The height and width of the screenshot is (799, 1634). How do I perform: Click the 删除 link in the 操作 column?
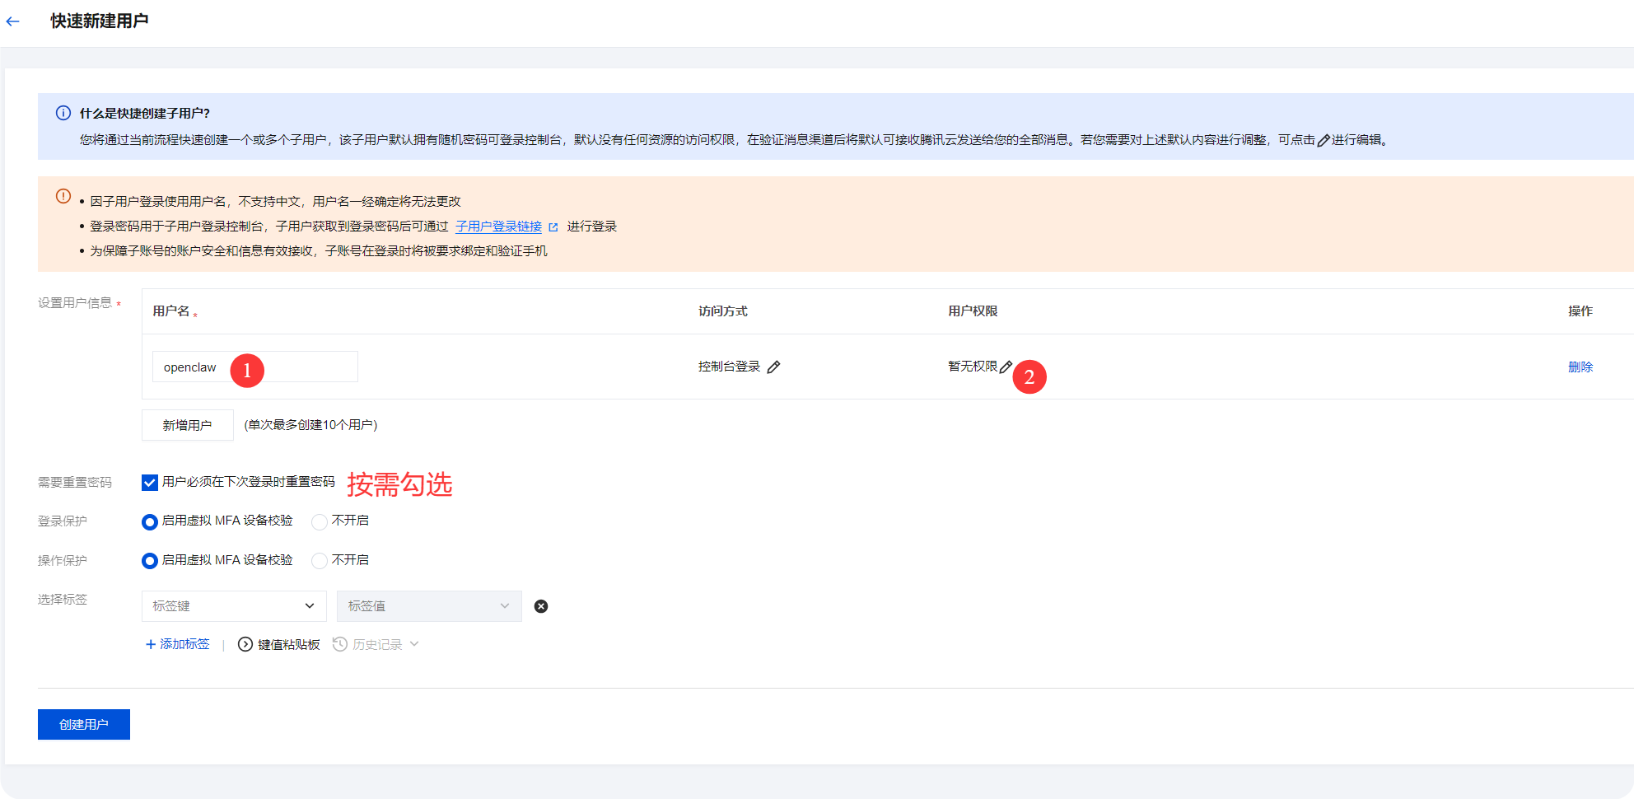(1581, 367)
